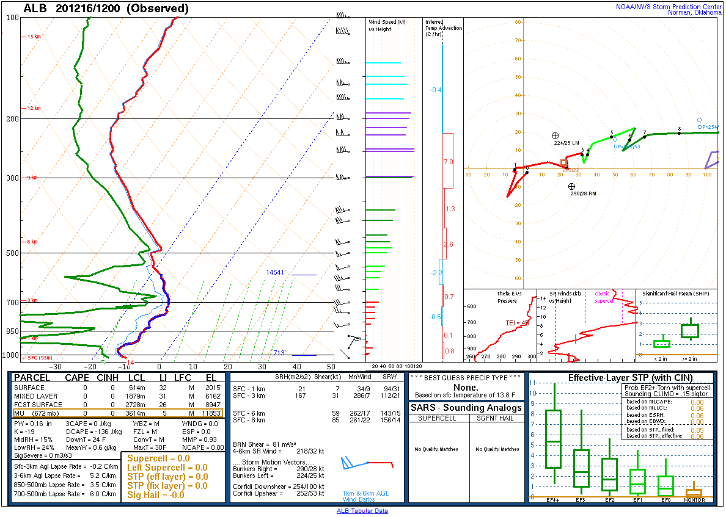Viewport: 726px width, 517px height.
Task: Click the NONTOR box plot label
Action: (694, 500)
